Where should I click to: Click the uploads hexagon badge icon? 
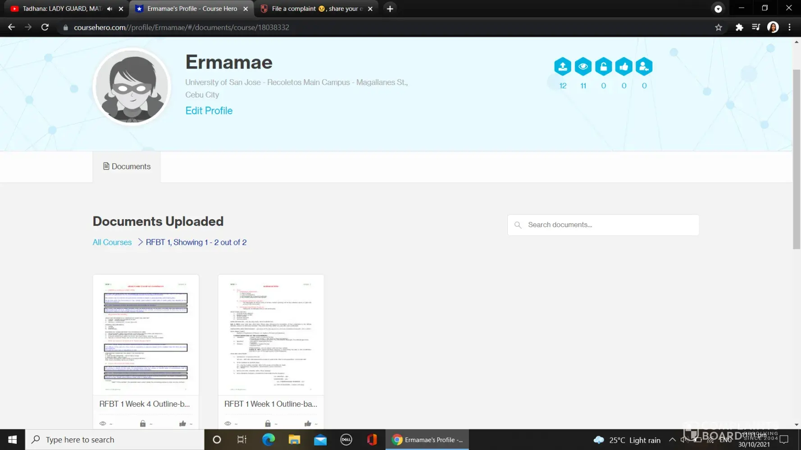(x=562, y=67)
